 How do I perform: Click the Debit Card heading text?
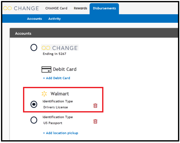click(65, 69)
